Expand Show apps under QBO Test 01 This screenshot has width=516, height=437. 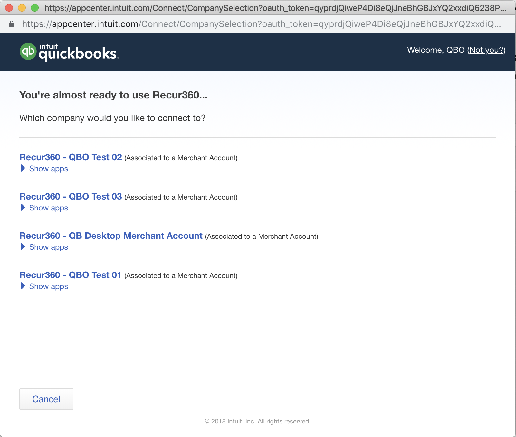coord(44,286)
